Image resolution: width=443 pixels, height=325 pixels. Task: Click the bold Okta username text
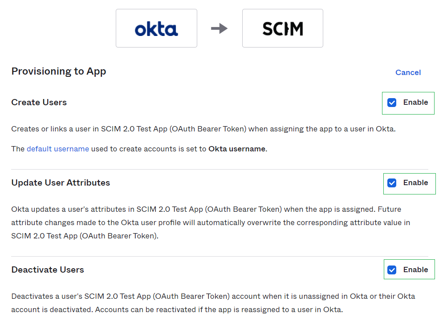(x=237, y=149)
